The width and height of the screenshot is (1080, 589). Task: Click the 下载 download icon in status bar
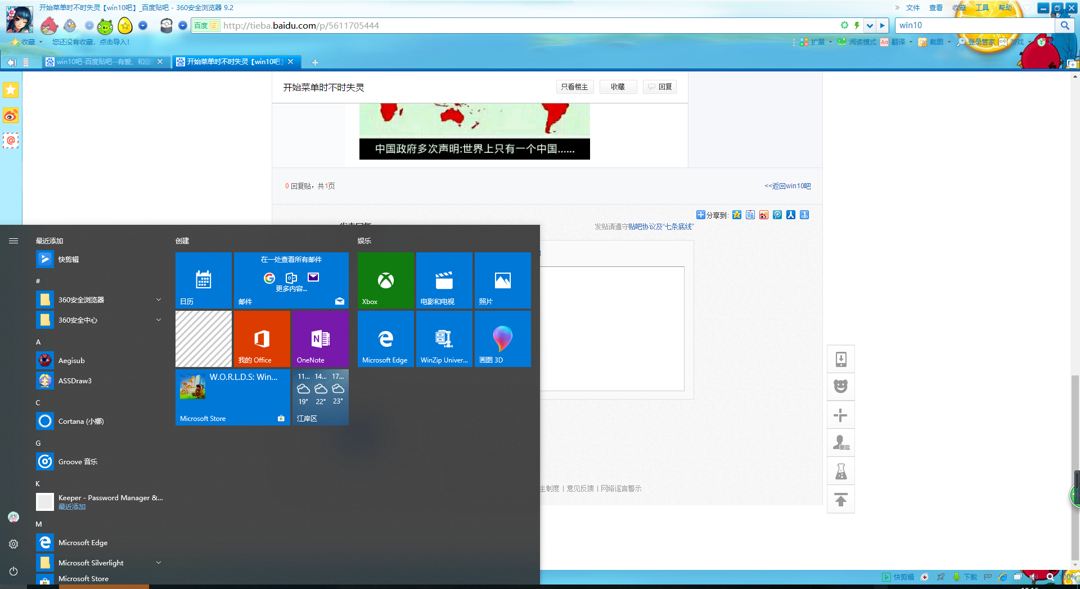tap(965, 577)
